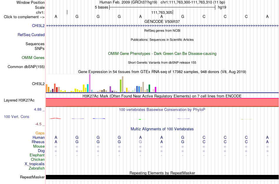The image size is (279, 184).
Task: Click the '100 Vert. Cons' label
Action: [16, 117]
